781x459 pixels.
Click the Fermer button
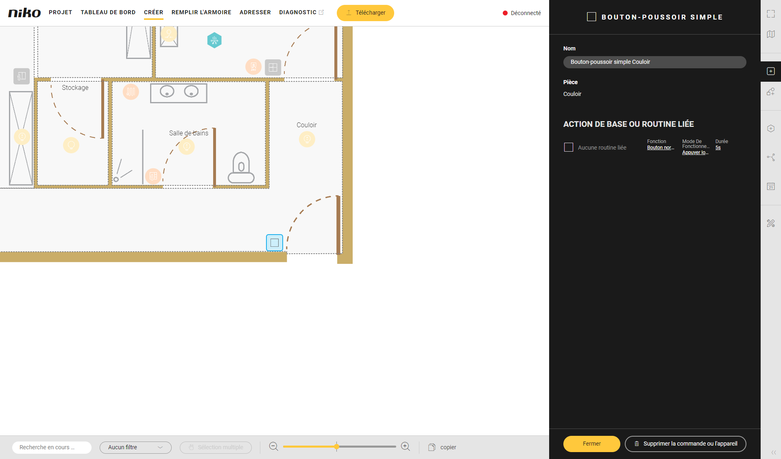(591, 444)
